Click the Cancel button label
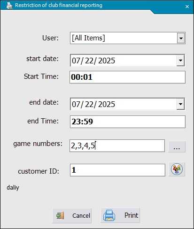 click(x=81, y=216)
